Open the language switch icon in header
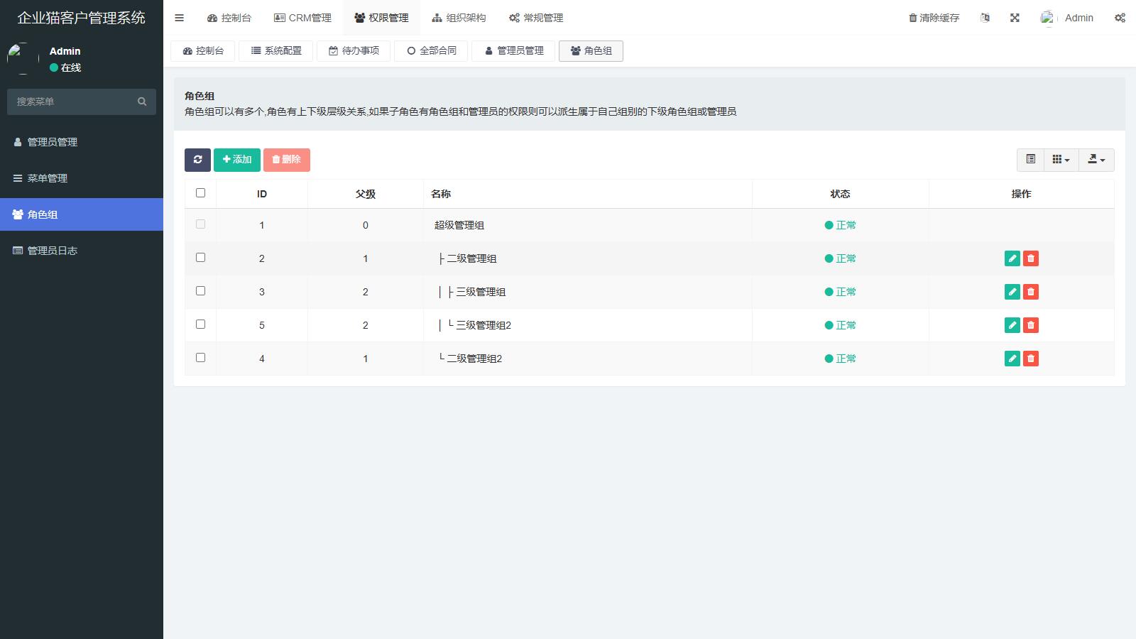This screenshot has height=639, width=1136. tap(985, 18)
